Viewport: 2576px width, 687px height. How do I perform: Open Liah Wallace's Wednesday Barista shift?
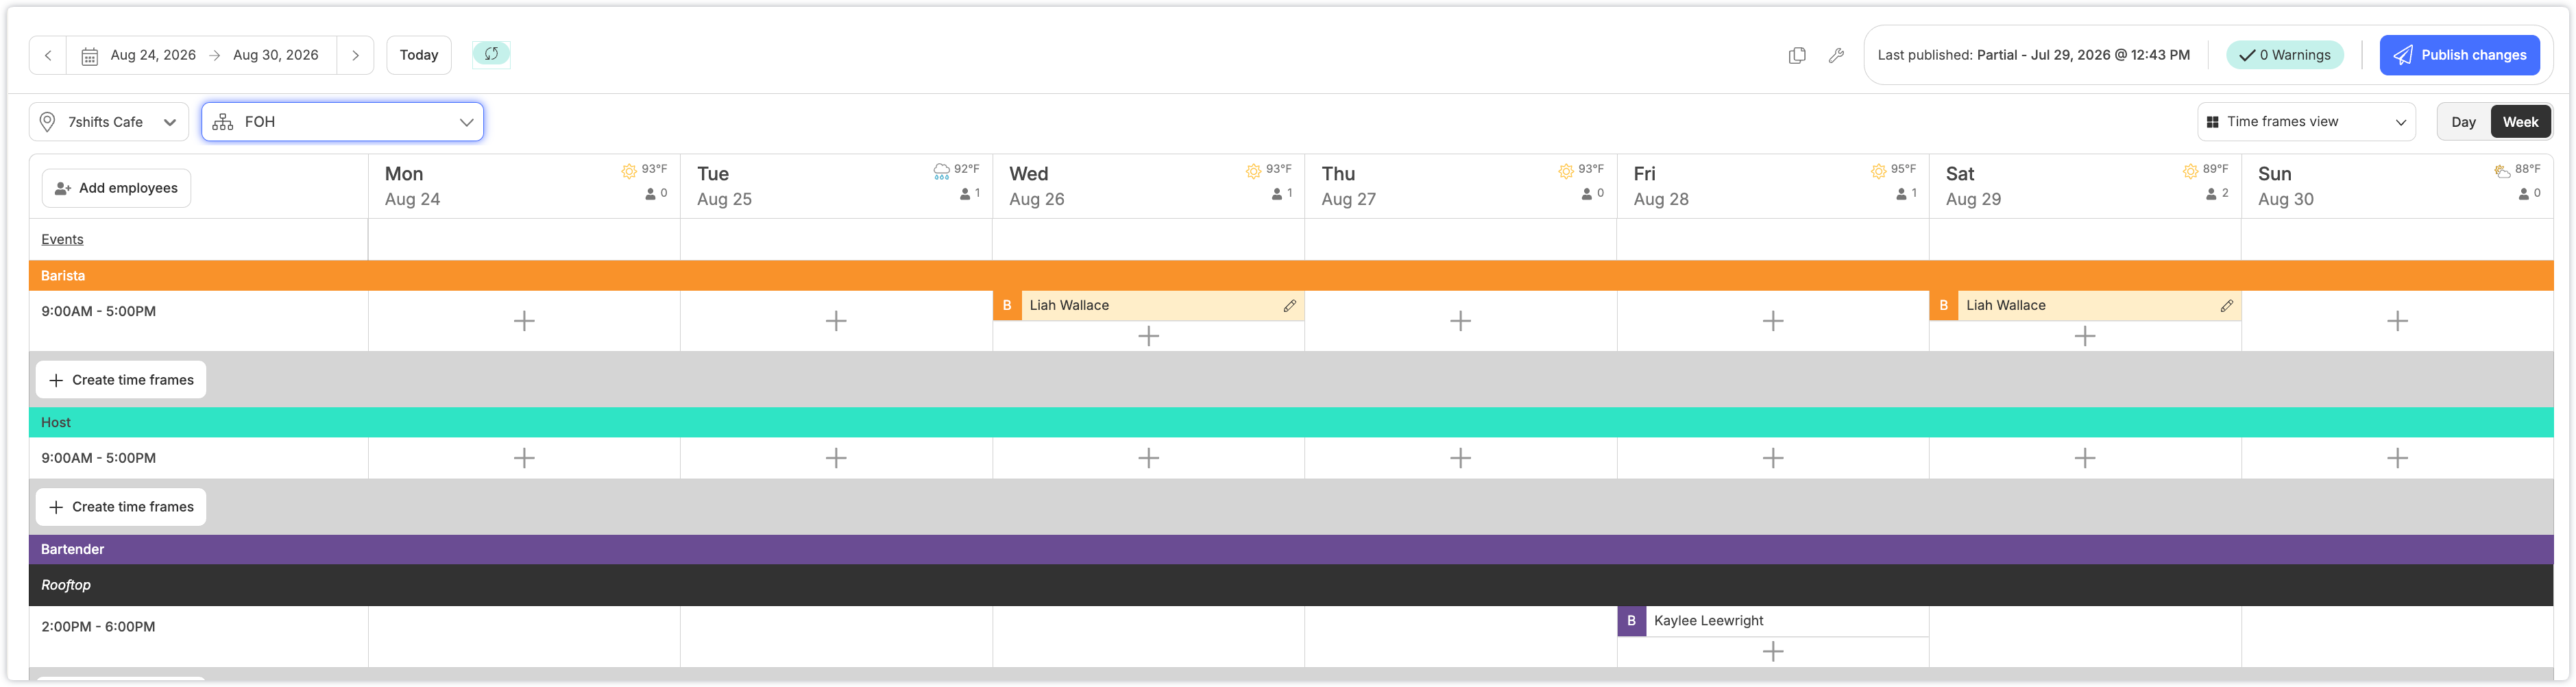[1148, 306]
